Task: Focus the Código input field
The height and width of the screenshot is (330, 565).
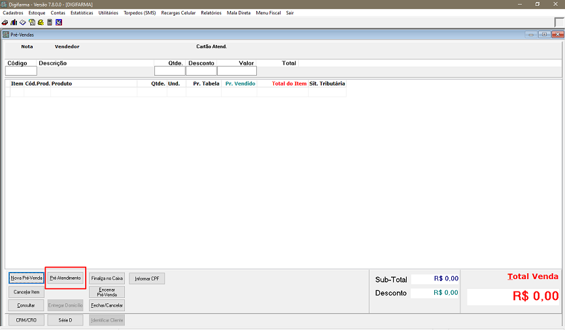Action: 21,71
